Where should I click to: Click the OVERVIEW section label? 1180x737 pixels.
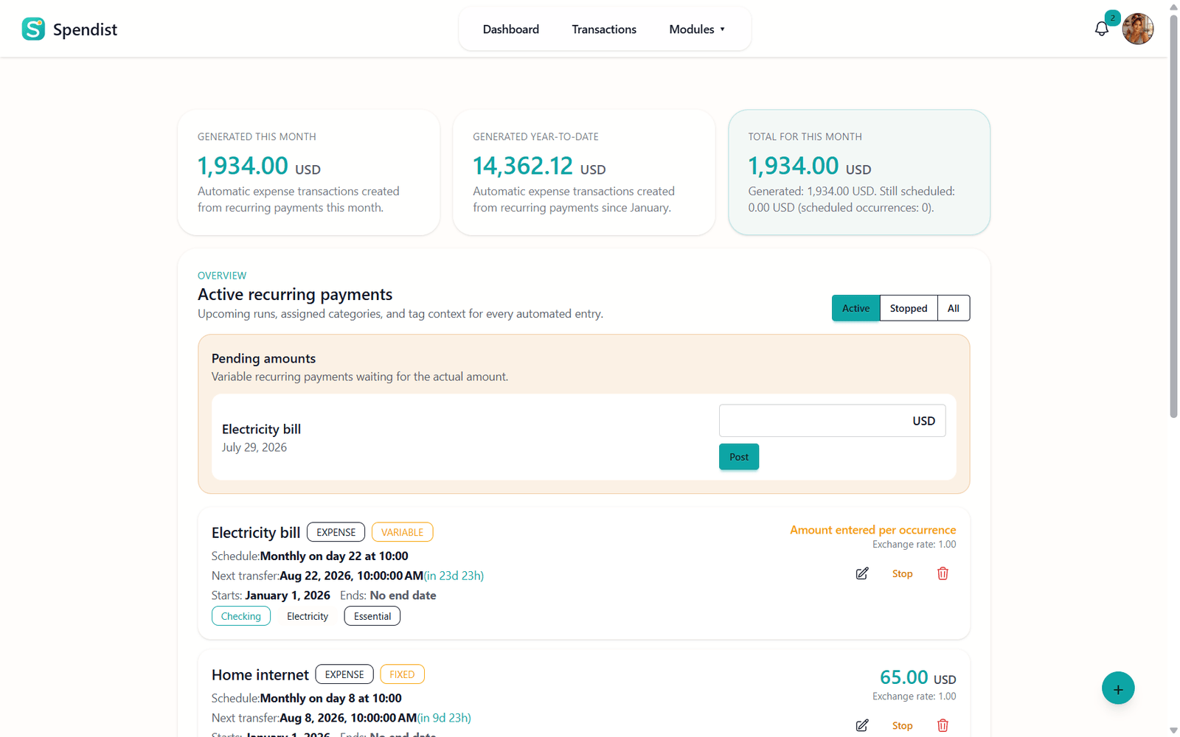(222, 276)
